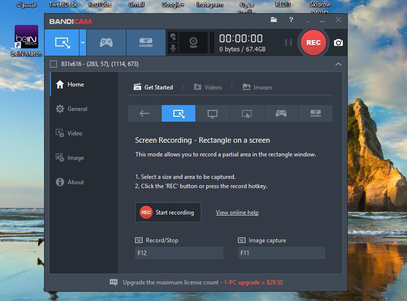Click the Skidrow games desktop shortcut label
Screen dimensions: 407x301
click(320, 7)
